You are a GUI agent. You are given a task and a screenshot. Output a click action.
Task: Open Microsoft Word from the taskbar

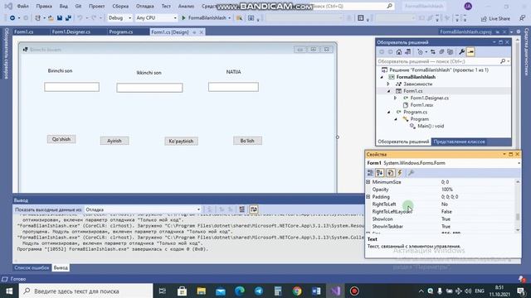[316, 291]
